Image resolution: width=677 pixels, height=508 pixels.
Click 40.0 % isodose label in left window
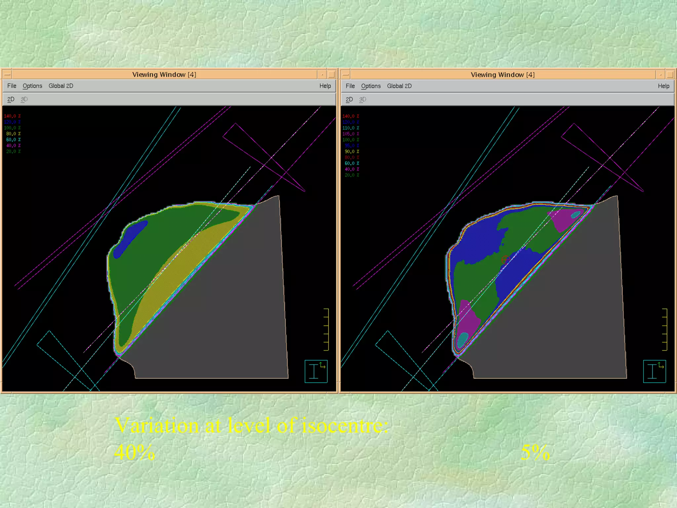point(14,146)
